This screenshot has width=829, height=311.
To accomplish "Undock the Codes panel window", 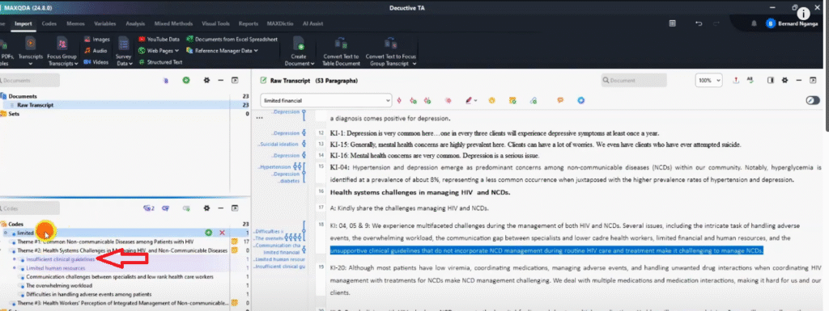I will [236, 208].
